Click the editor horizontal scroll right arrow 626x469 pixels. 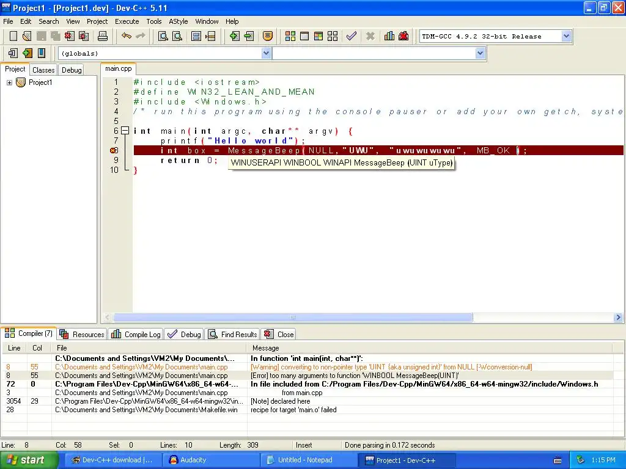click(618, 317)
